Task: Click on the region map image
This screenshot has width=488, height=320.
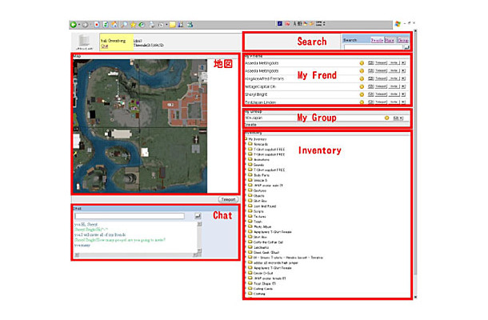Action: point(140,126)
